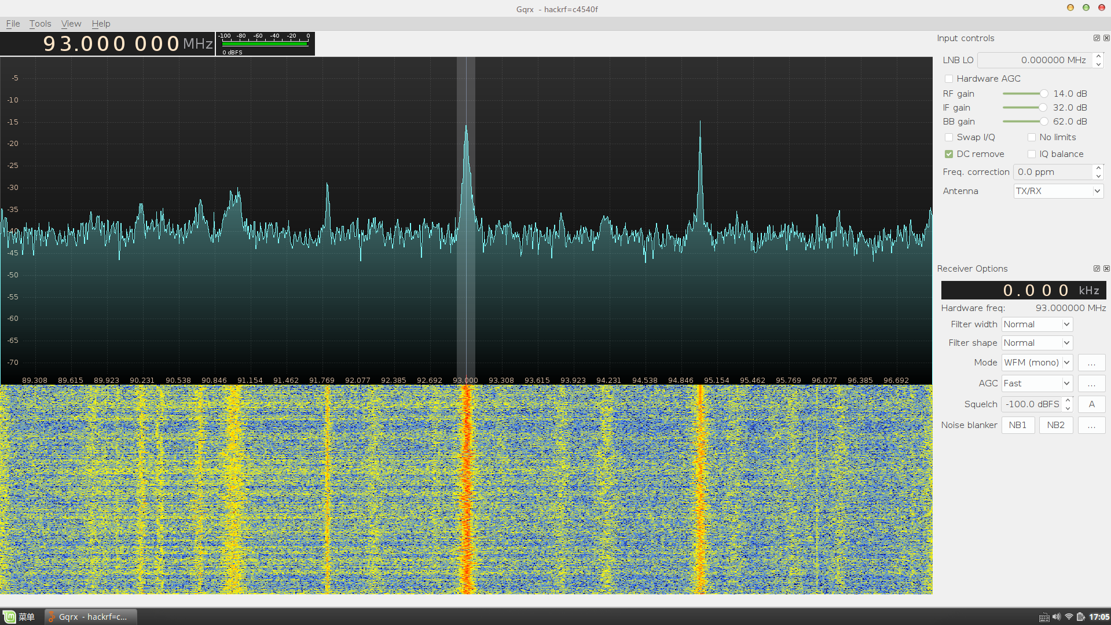Close the Input controls panel
1111x625 pixels.
(1106, 38)
